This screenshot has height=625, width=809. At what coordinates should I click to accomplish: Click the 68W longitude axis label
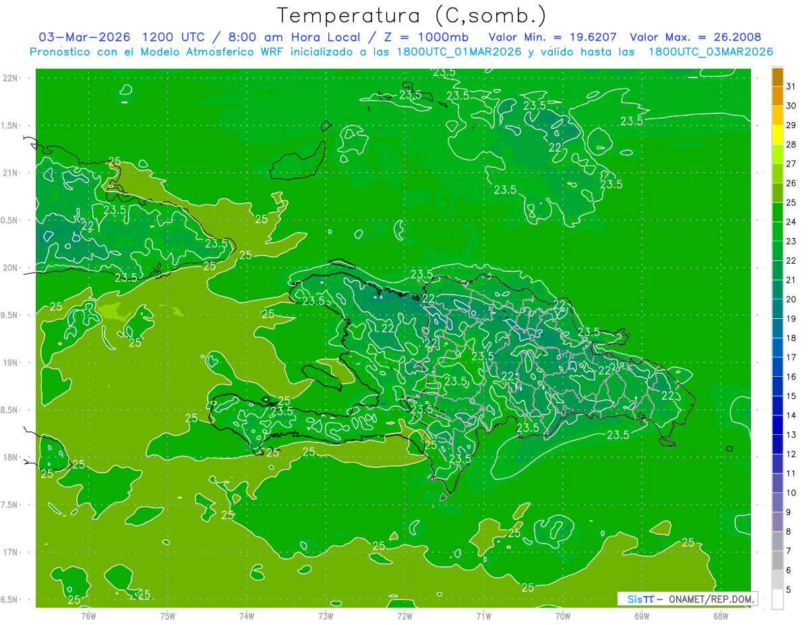(x=720, y=616)
